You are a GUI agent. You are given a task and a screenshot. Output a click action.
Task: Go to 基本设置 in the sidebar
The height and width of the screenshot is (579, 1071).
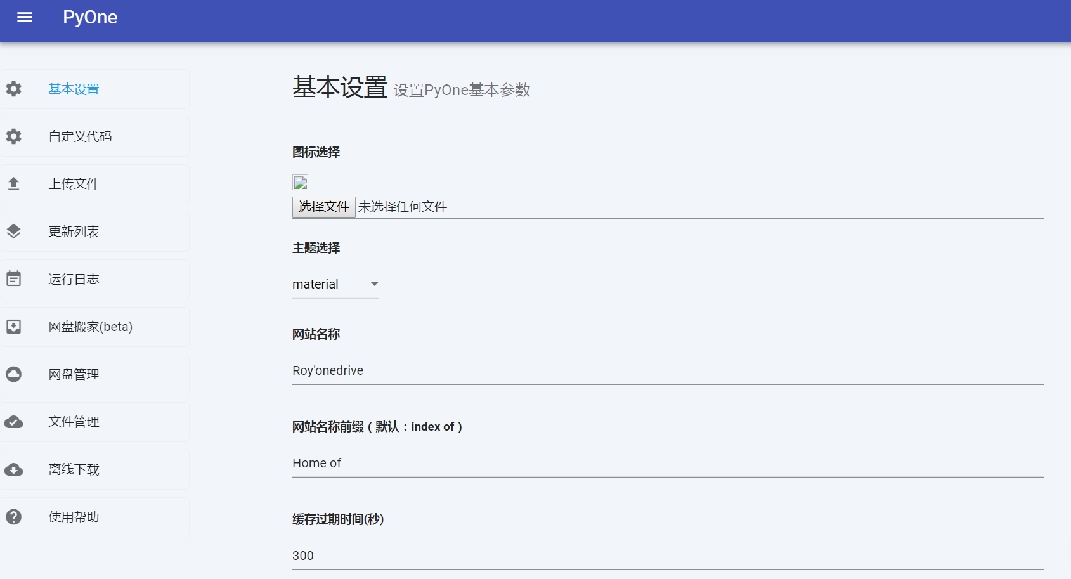click(73, 89)
